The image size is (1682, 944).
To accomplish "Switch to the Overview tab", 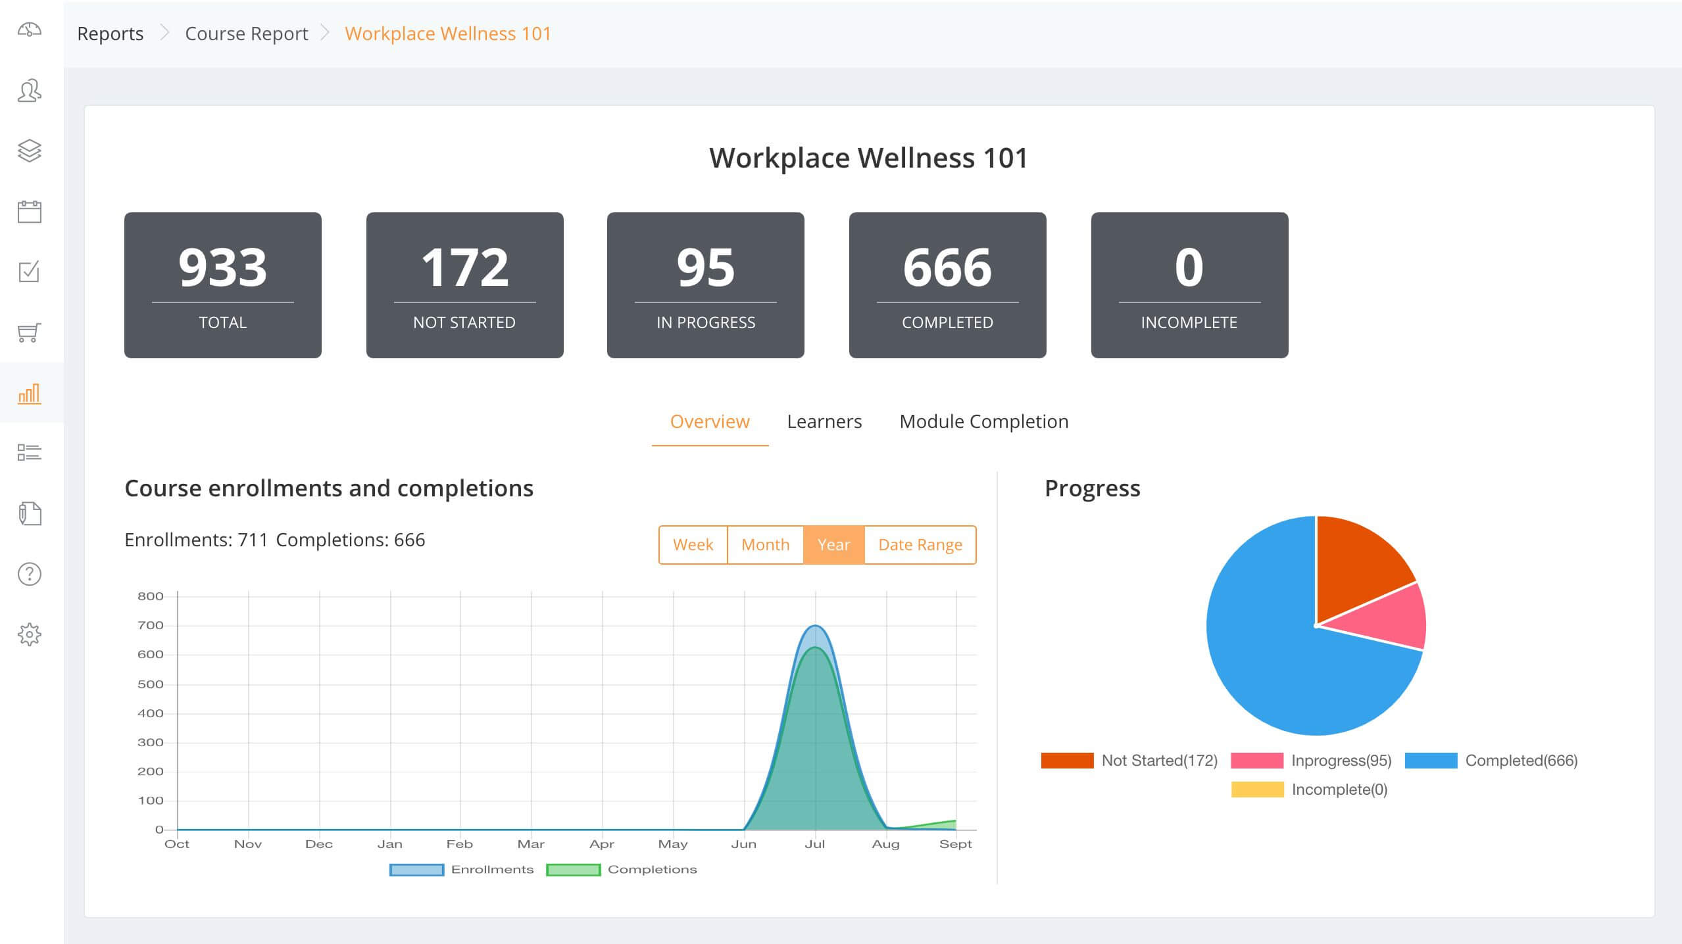I will pos(710,421).
